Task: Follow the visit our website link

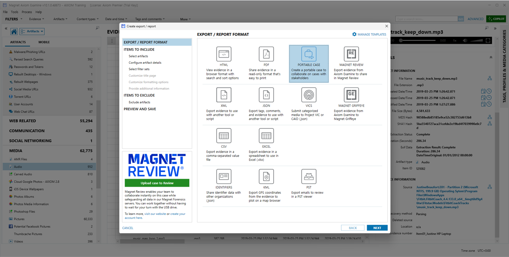Action: (x=155, y=214)
